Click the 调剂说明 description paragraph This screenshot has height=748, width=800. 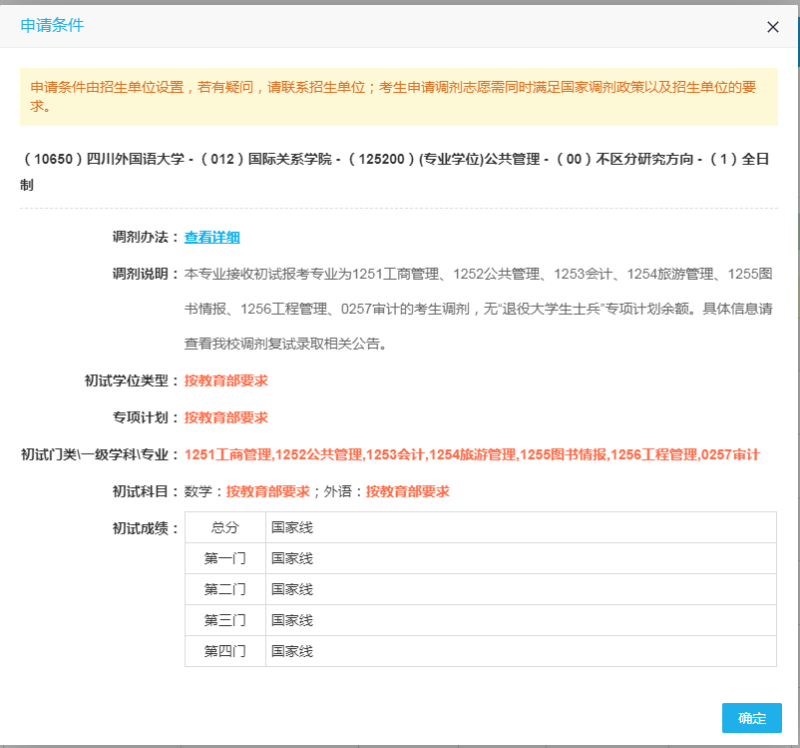[478, 309]
